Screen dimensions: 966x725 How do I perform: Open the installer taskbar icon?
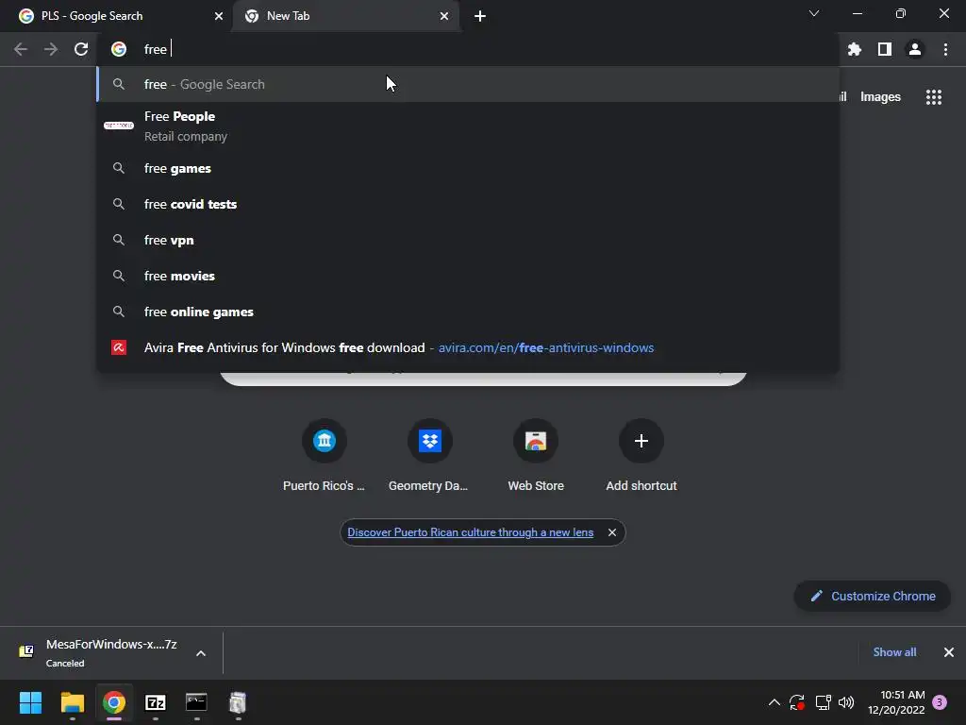[238, 702]
